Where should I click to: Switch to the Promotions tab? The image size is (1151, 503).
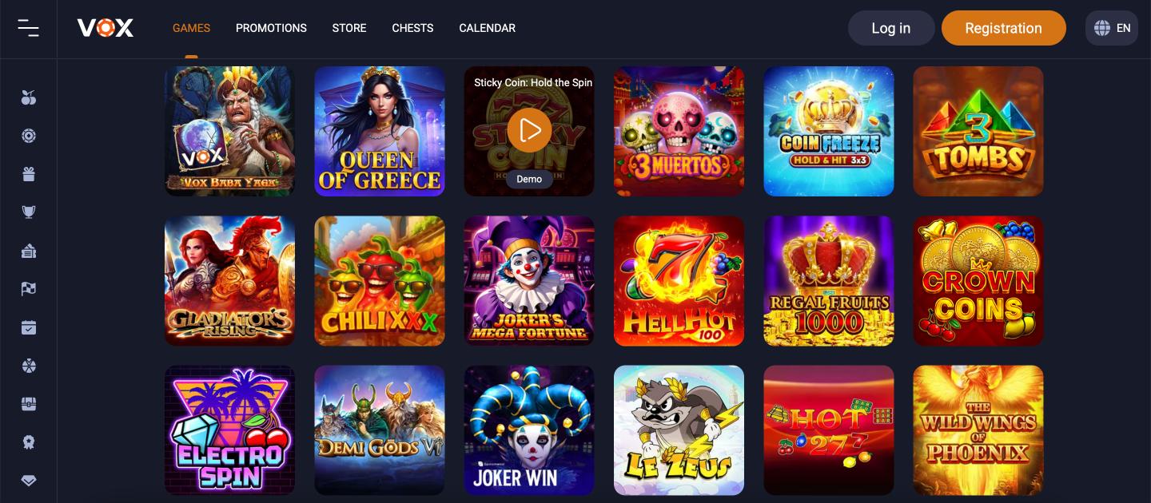pos(271,28)
